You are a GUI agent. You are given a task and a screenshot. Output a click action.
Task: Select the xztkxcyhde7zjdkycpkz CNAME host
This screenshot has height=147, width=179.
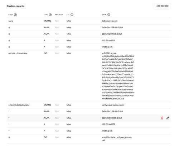tap(19, 105)
